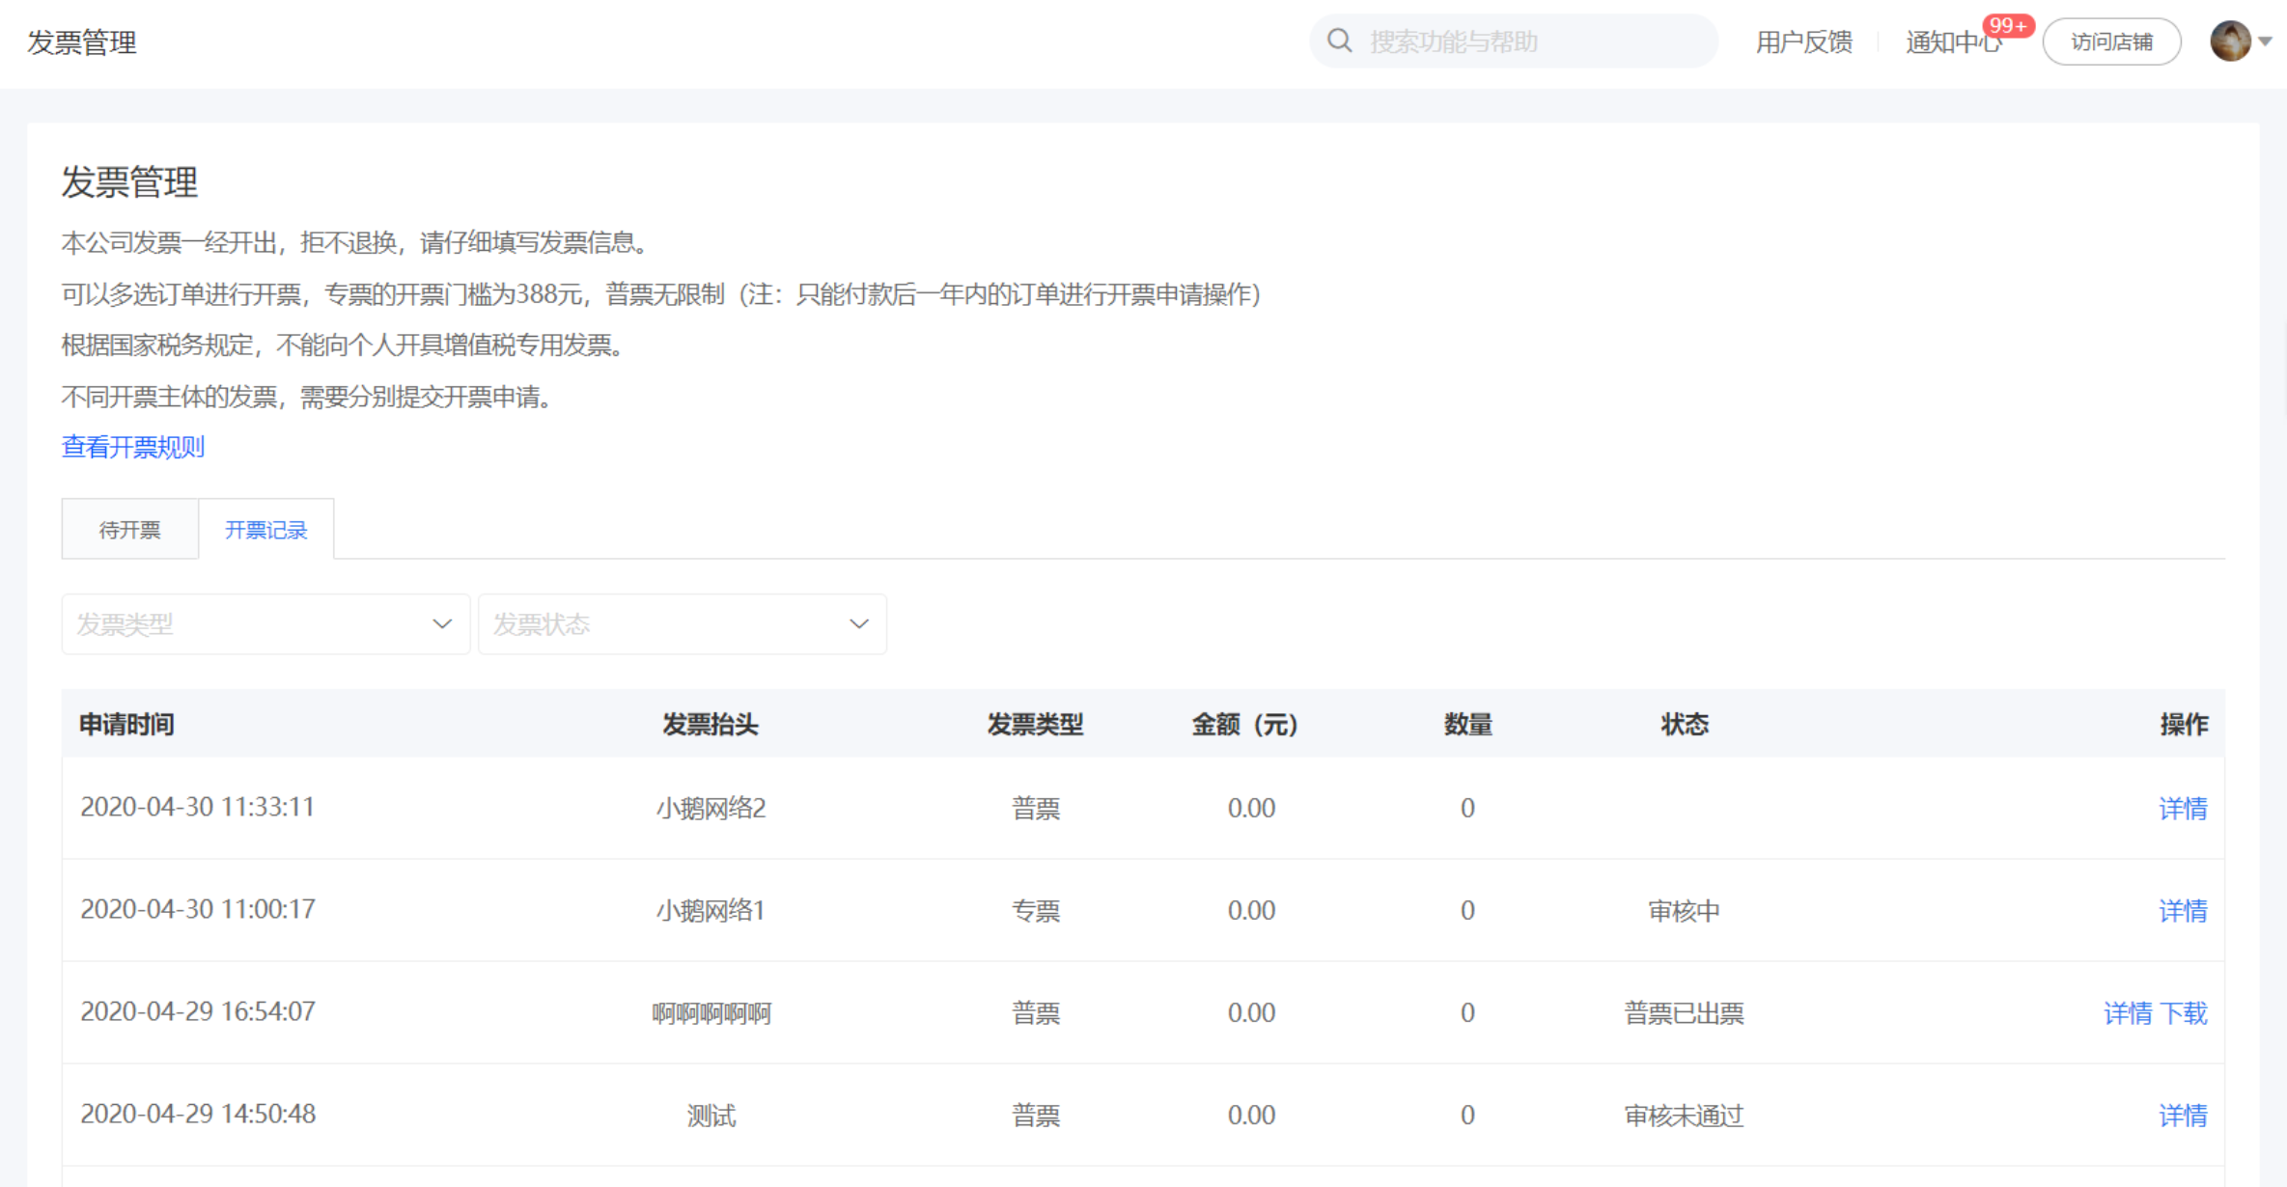Select the 2020-04-29 14:50:48 timestamp cell
This screenshot has width=2287, height=1187.
(x=198, y=1115)
